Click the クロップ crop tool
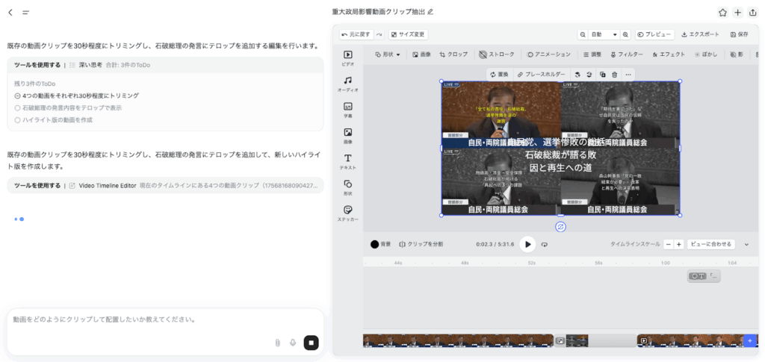Viewport: 765px width, 362px height. (453, 54)
